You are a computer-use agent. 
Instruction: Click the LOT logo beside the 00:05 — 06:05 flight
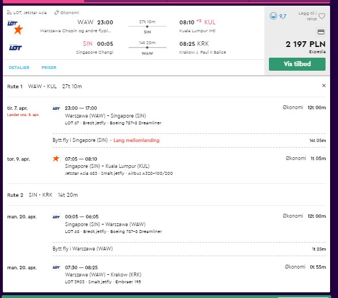[x=56, y=217]
